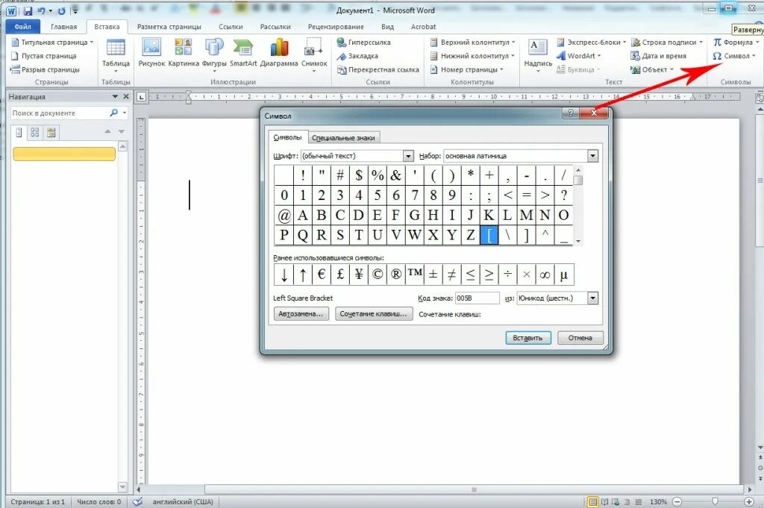This screenshot has height=508, width=764.
Task: Open help in the Символ dialog
Action: pos(571,113)
